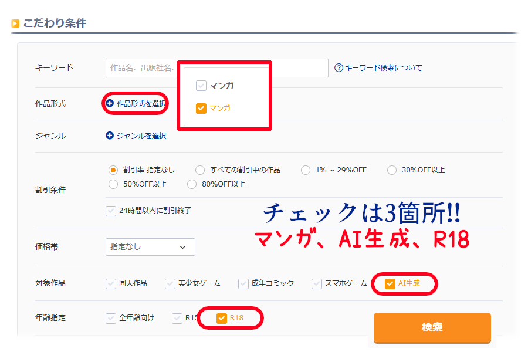Toggle the 24時間以内に割引終了 checkbox
This screenshot has width=528, height=352.
pyautogui.click(x=111, y=210)
